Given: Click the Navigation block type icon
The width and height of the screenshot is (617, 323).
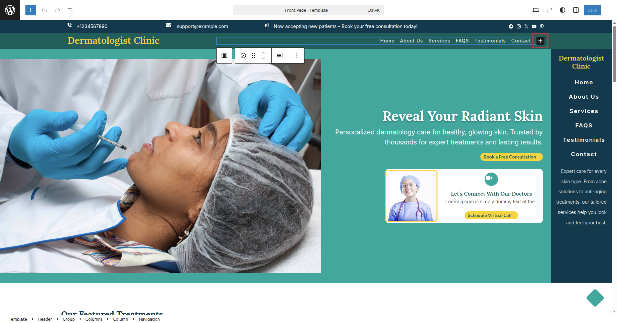Looking at the screenshot, I should click(243, 56).
